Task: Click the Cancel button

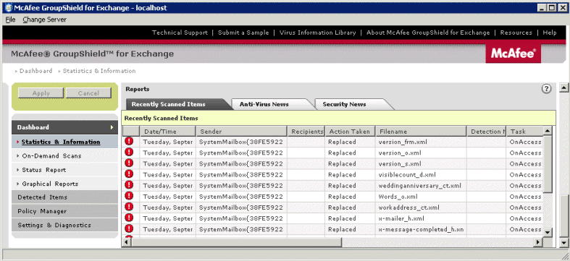Action: pos(88,93)
